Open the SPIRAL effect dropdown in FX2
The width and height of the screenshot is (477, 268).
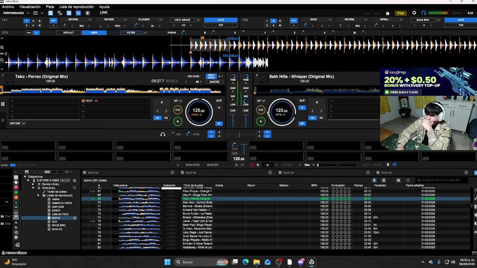[402, 20]
